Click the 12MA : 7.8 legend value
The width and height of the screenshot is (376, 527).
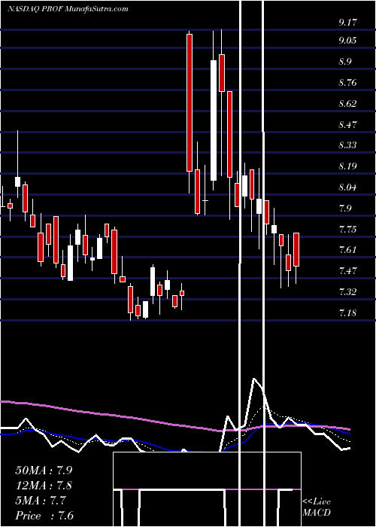[x=44, y=486]
